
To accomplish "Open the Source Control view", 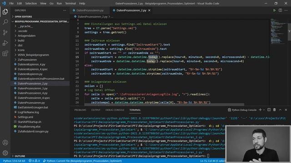I will point(5,33).
